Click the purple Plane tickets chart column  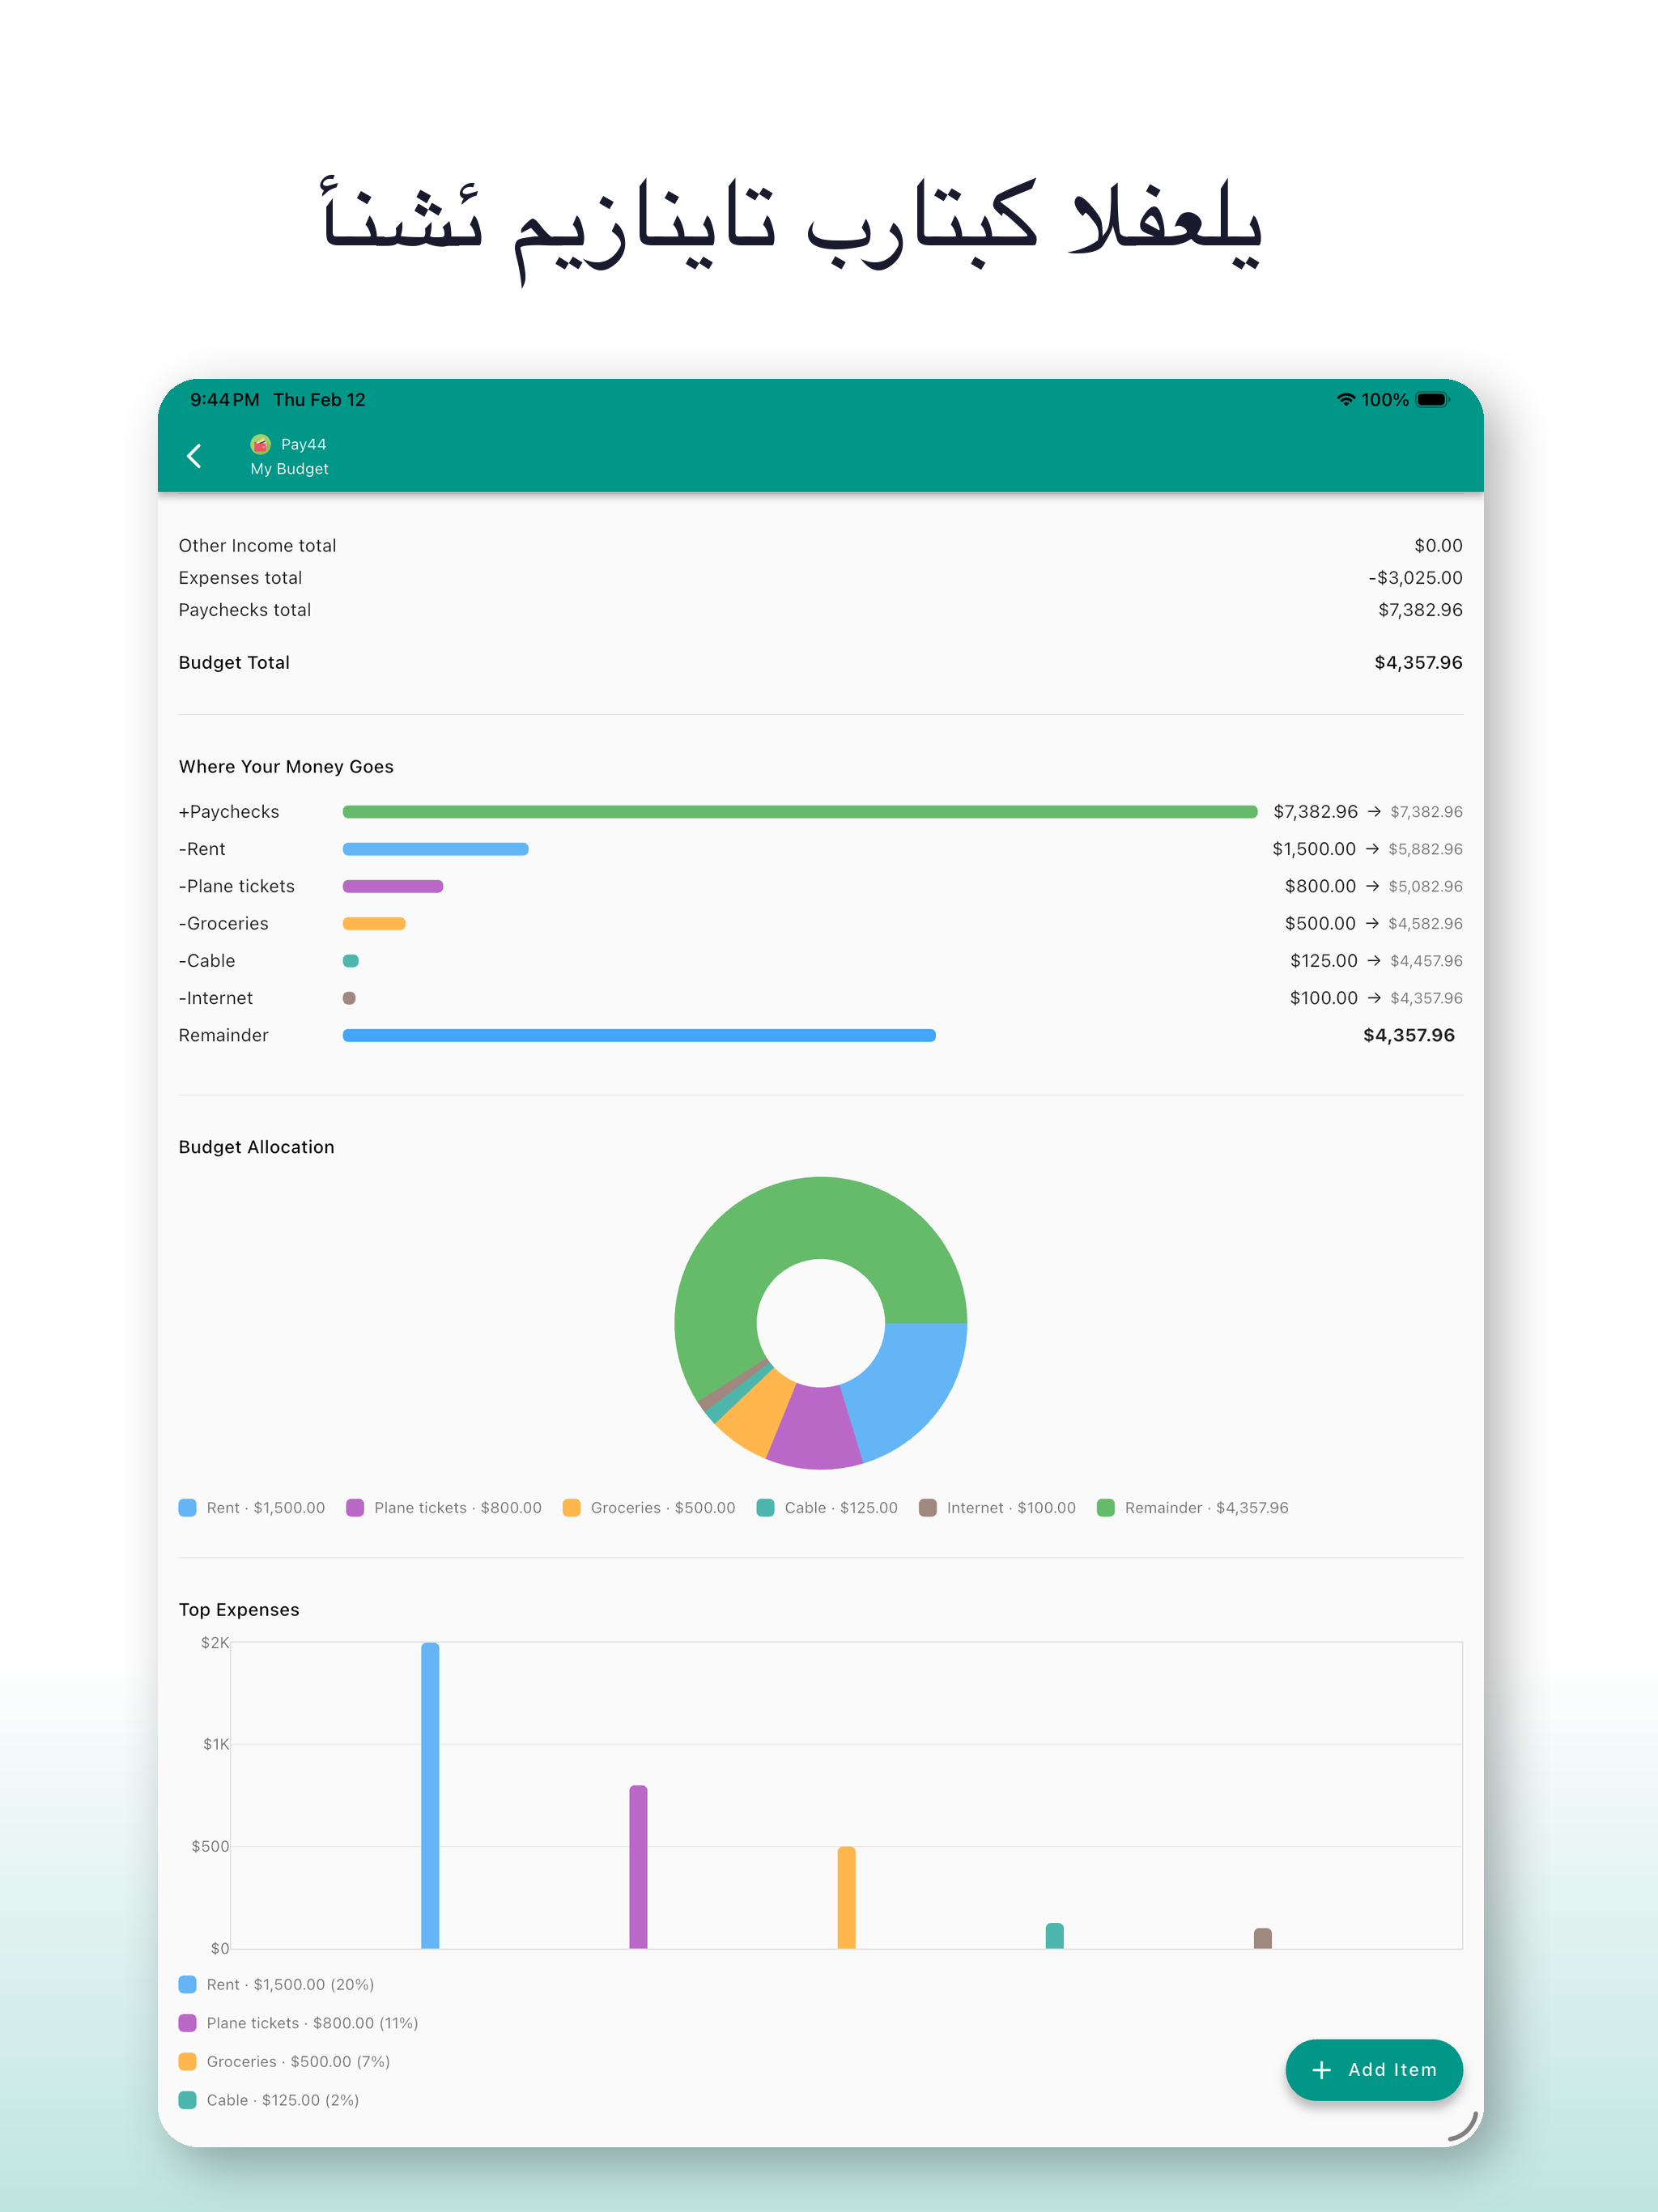[x=638, y=1867]
